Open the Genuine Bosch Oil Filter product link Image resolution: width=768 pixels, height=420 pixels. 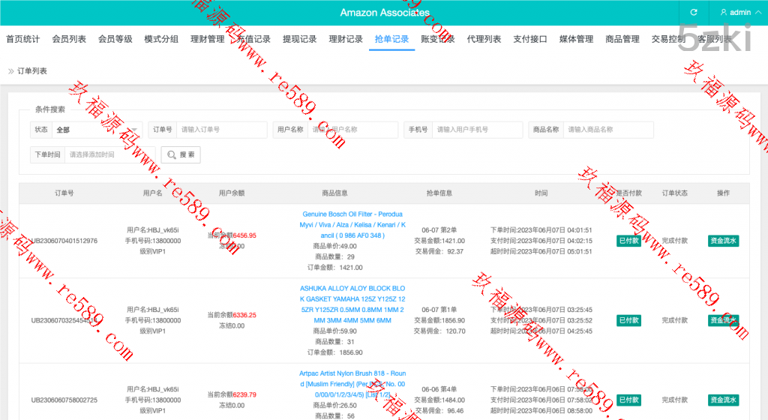[352, 224]
